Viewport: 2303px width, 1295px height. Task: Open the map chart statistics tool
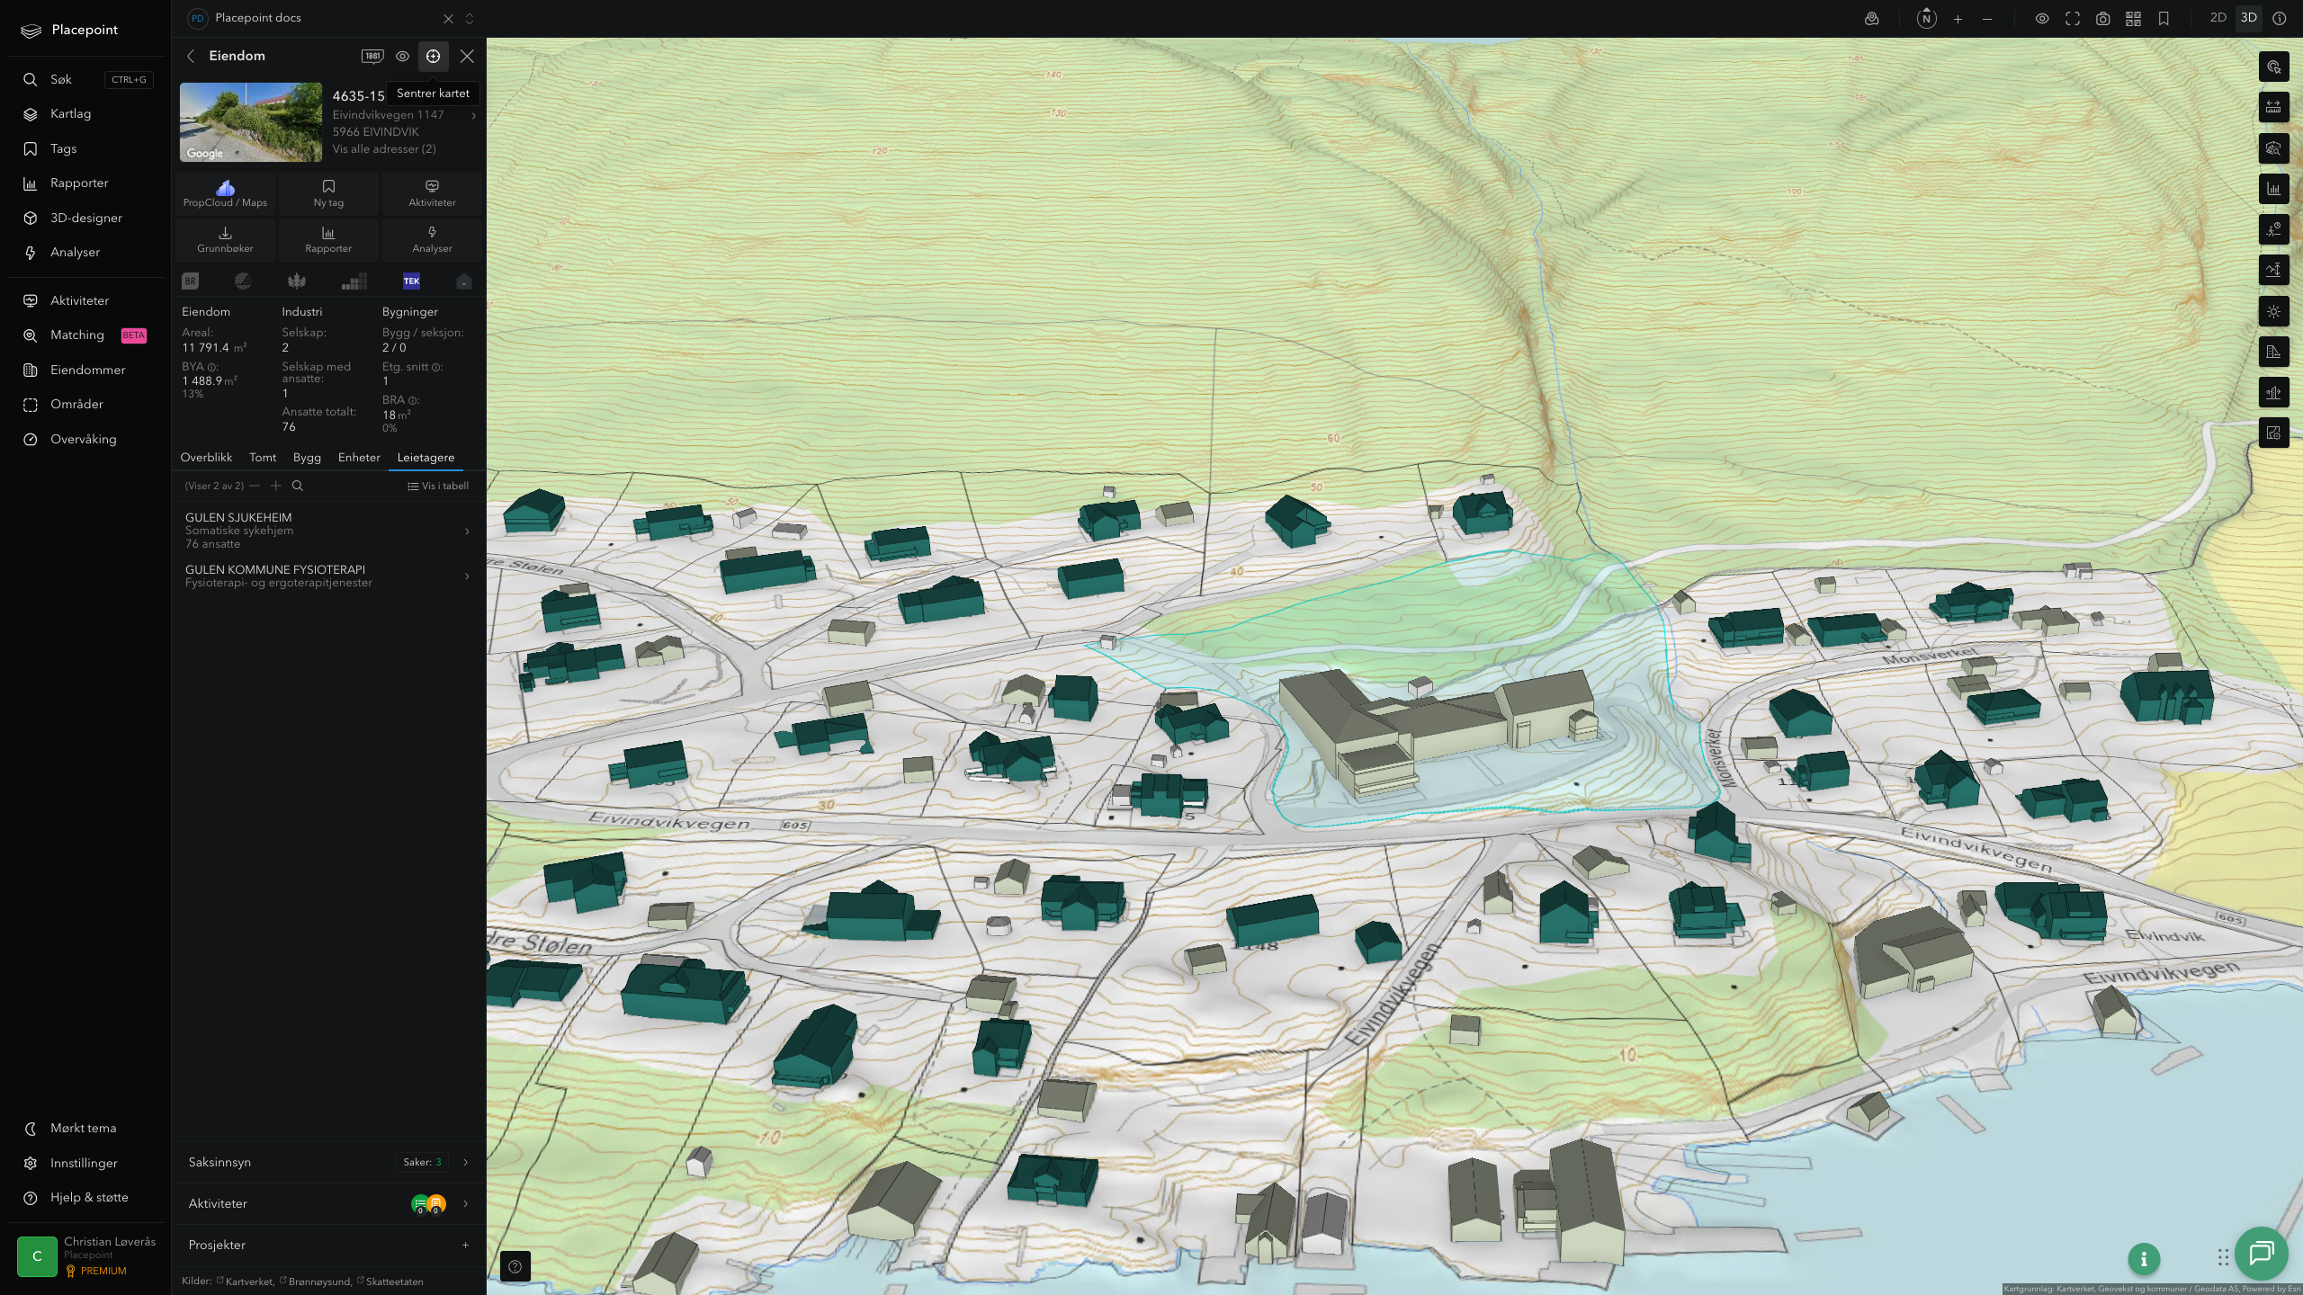pyautogui.click(x=2273, y=189)
